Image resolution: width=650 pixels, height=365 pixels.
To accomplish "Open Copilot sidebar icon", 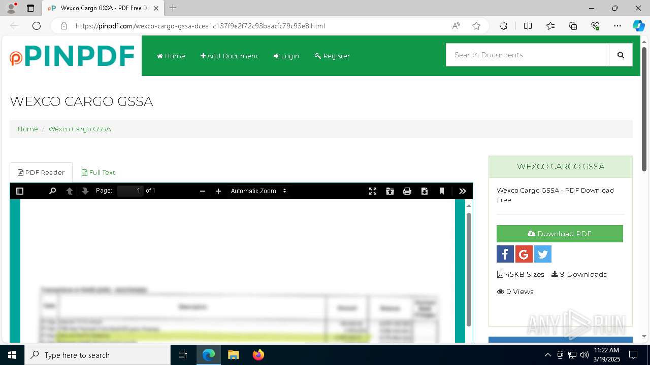I will pyautogui.click(x=638, y=26).
